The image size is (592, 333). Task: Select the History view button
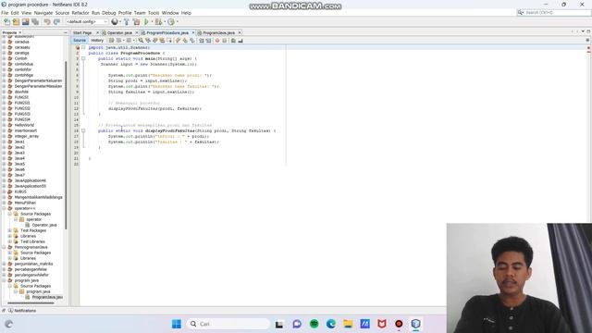(x=97, y=41)
